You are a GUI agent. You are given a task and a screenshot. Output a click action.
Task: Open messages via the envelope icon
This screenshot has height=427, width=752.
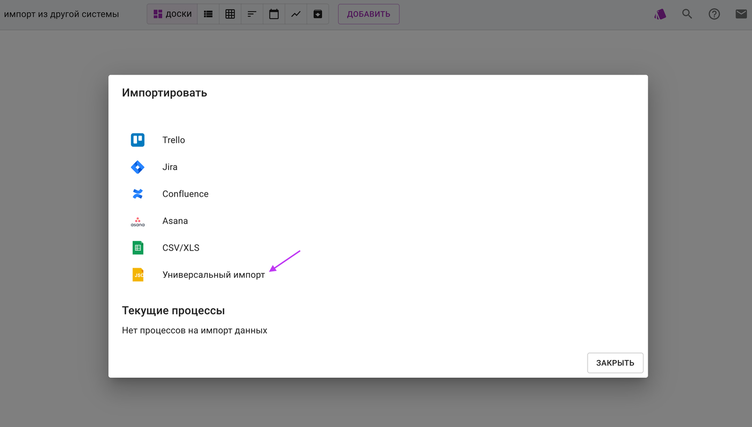click(741, 14)
